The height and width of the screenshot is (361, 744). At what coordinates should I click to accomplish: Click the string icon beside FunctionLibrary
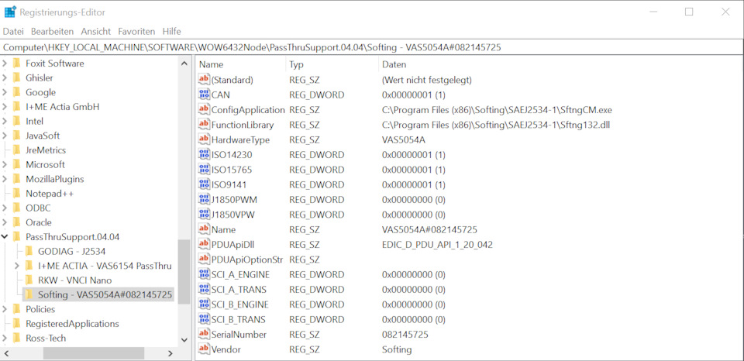[204, 125]
